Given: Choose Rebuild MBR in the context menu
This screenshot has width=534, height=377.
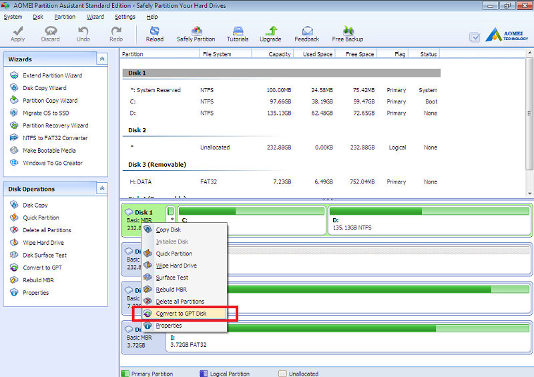Looking at the screenshot, I should coord(184,290).
